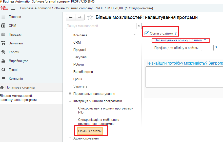Select Виробництво in the settings tree
Viewport: 223px width, 142px height.
[83, 72]
